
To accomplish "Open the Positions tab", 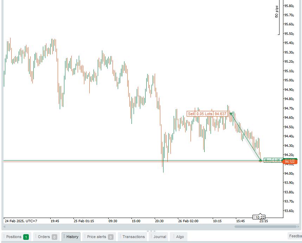I will [x=17, y=237].
